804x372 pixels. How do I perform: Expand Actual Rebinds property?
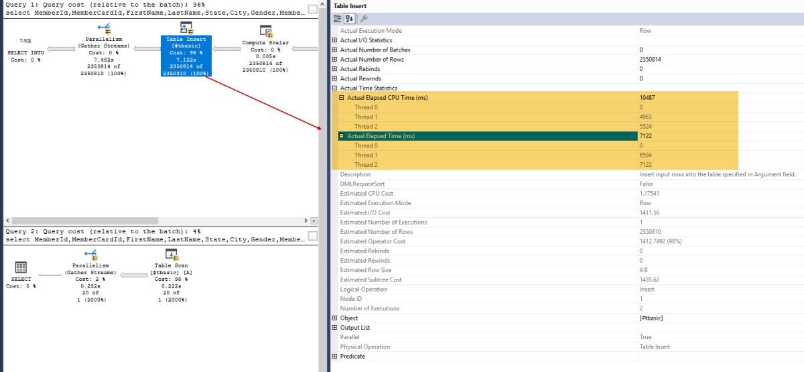coord(335,69)
